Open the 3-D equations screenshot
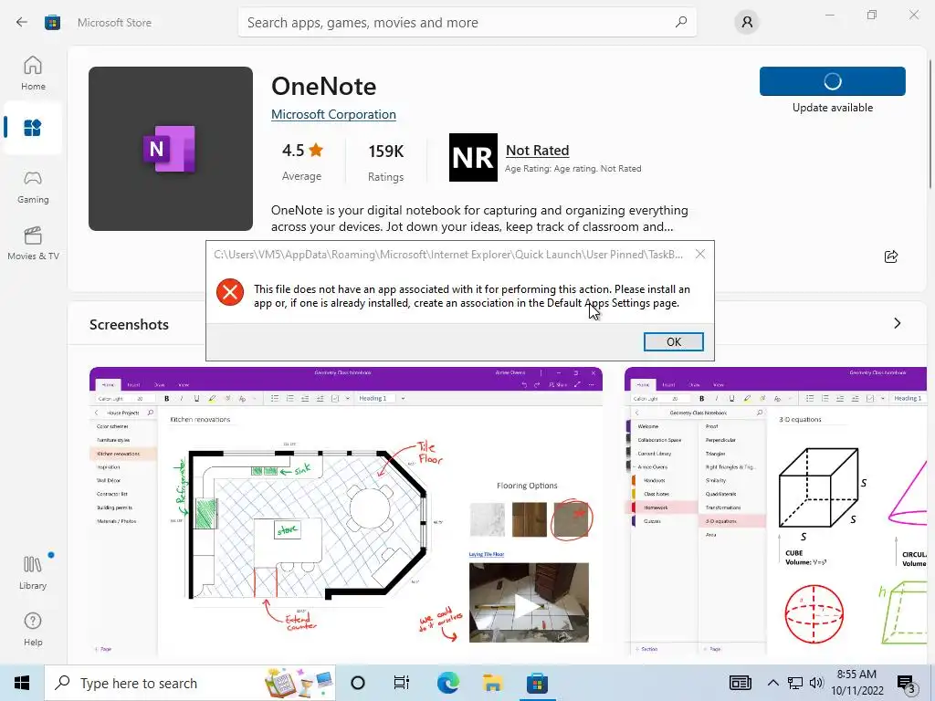935x701 pixels. click(775, 511)
